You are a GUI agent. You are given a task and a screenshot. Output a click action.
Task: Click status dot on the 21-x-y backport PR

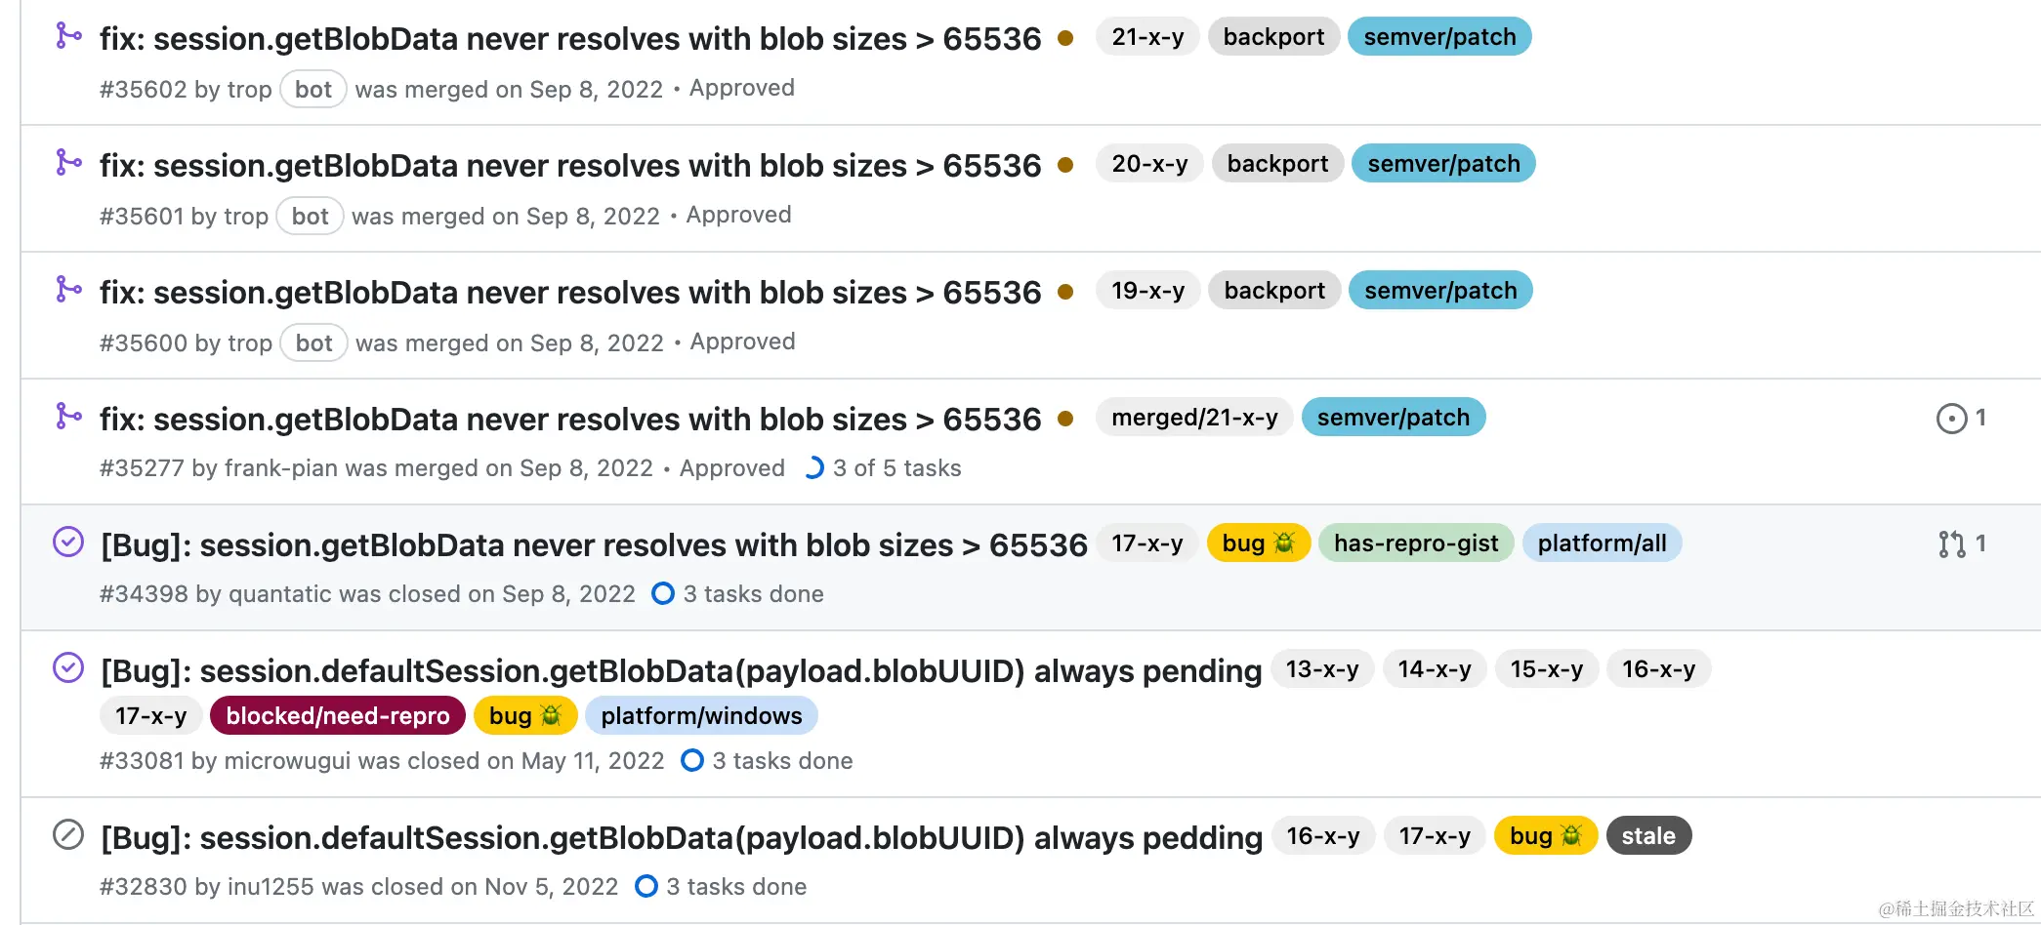1065,38
